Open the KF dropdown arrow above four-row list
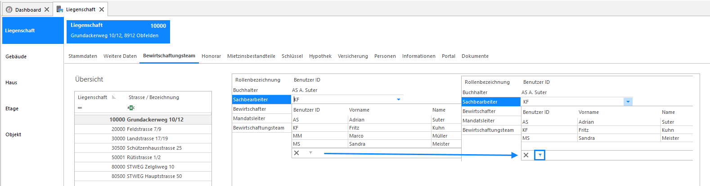The image size is (710, 186). point(399,99)
